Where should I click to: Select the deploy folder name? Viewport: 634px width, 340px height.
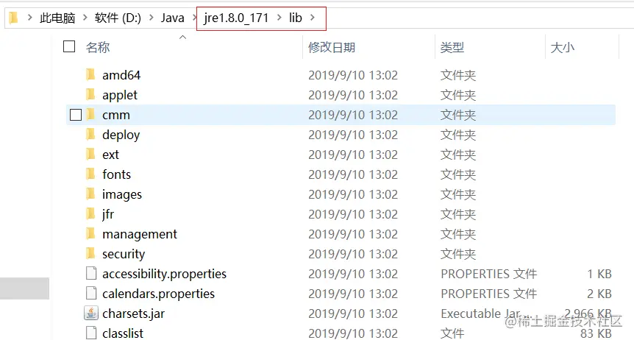tap(121, 135)
